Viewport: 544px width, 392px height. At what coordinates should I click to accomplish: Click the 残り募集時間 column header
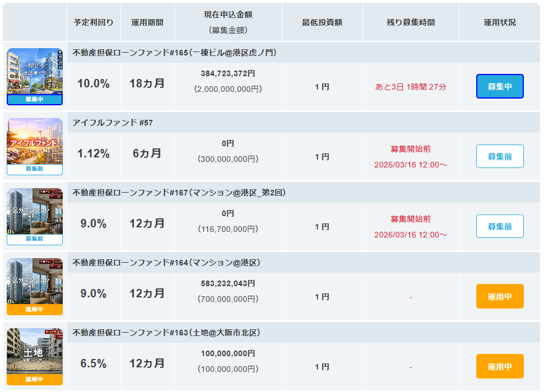click(411, 22)
